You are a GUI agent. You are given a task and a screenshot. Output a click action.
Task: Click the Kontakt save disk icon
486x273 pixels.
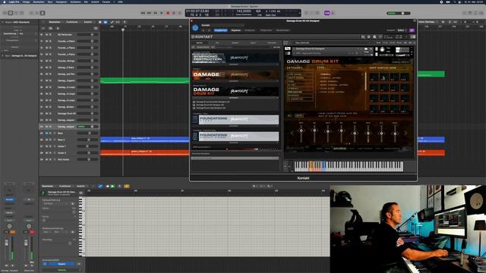[x=374, y=37]
